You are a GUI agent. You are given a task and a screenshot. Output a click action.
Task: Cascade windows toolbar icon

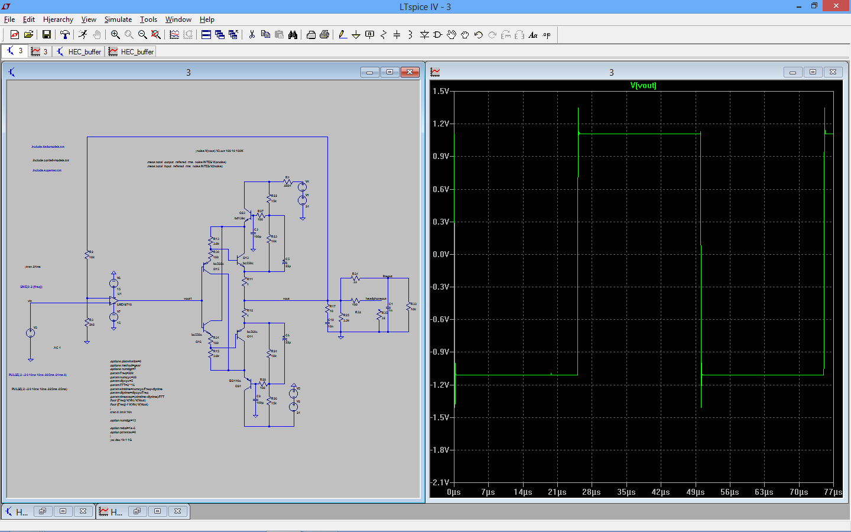[x=220, y=35]
